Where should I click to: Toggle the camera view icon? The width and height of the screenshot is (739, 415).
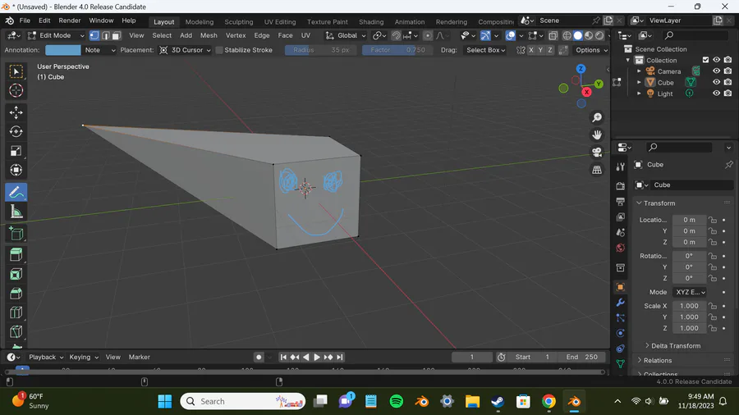click(x=597, y=153)
